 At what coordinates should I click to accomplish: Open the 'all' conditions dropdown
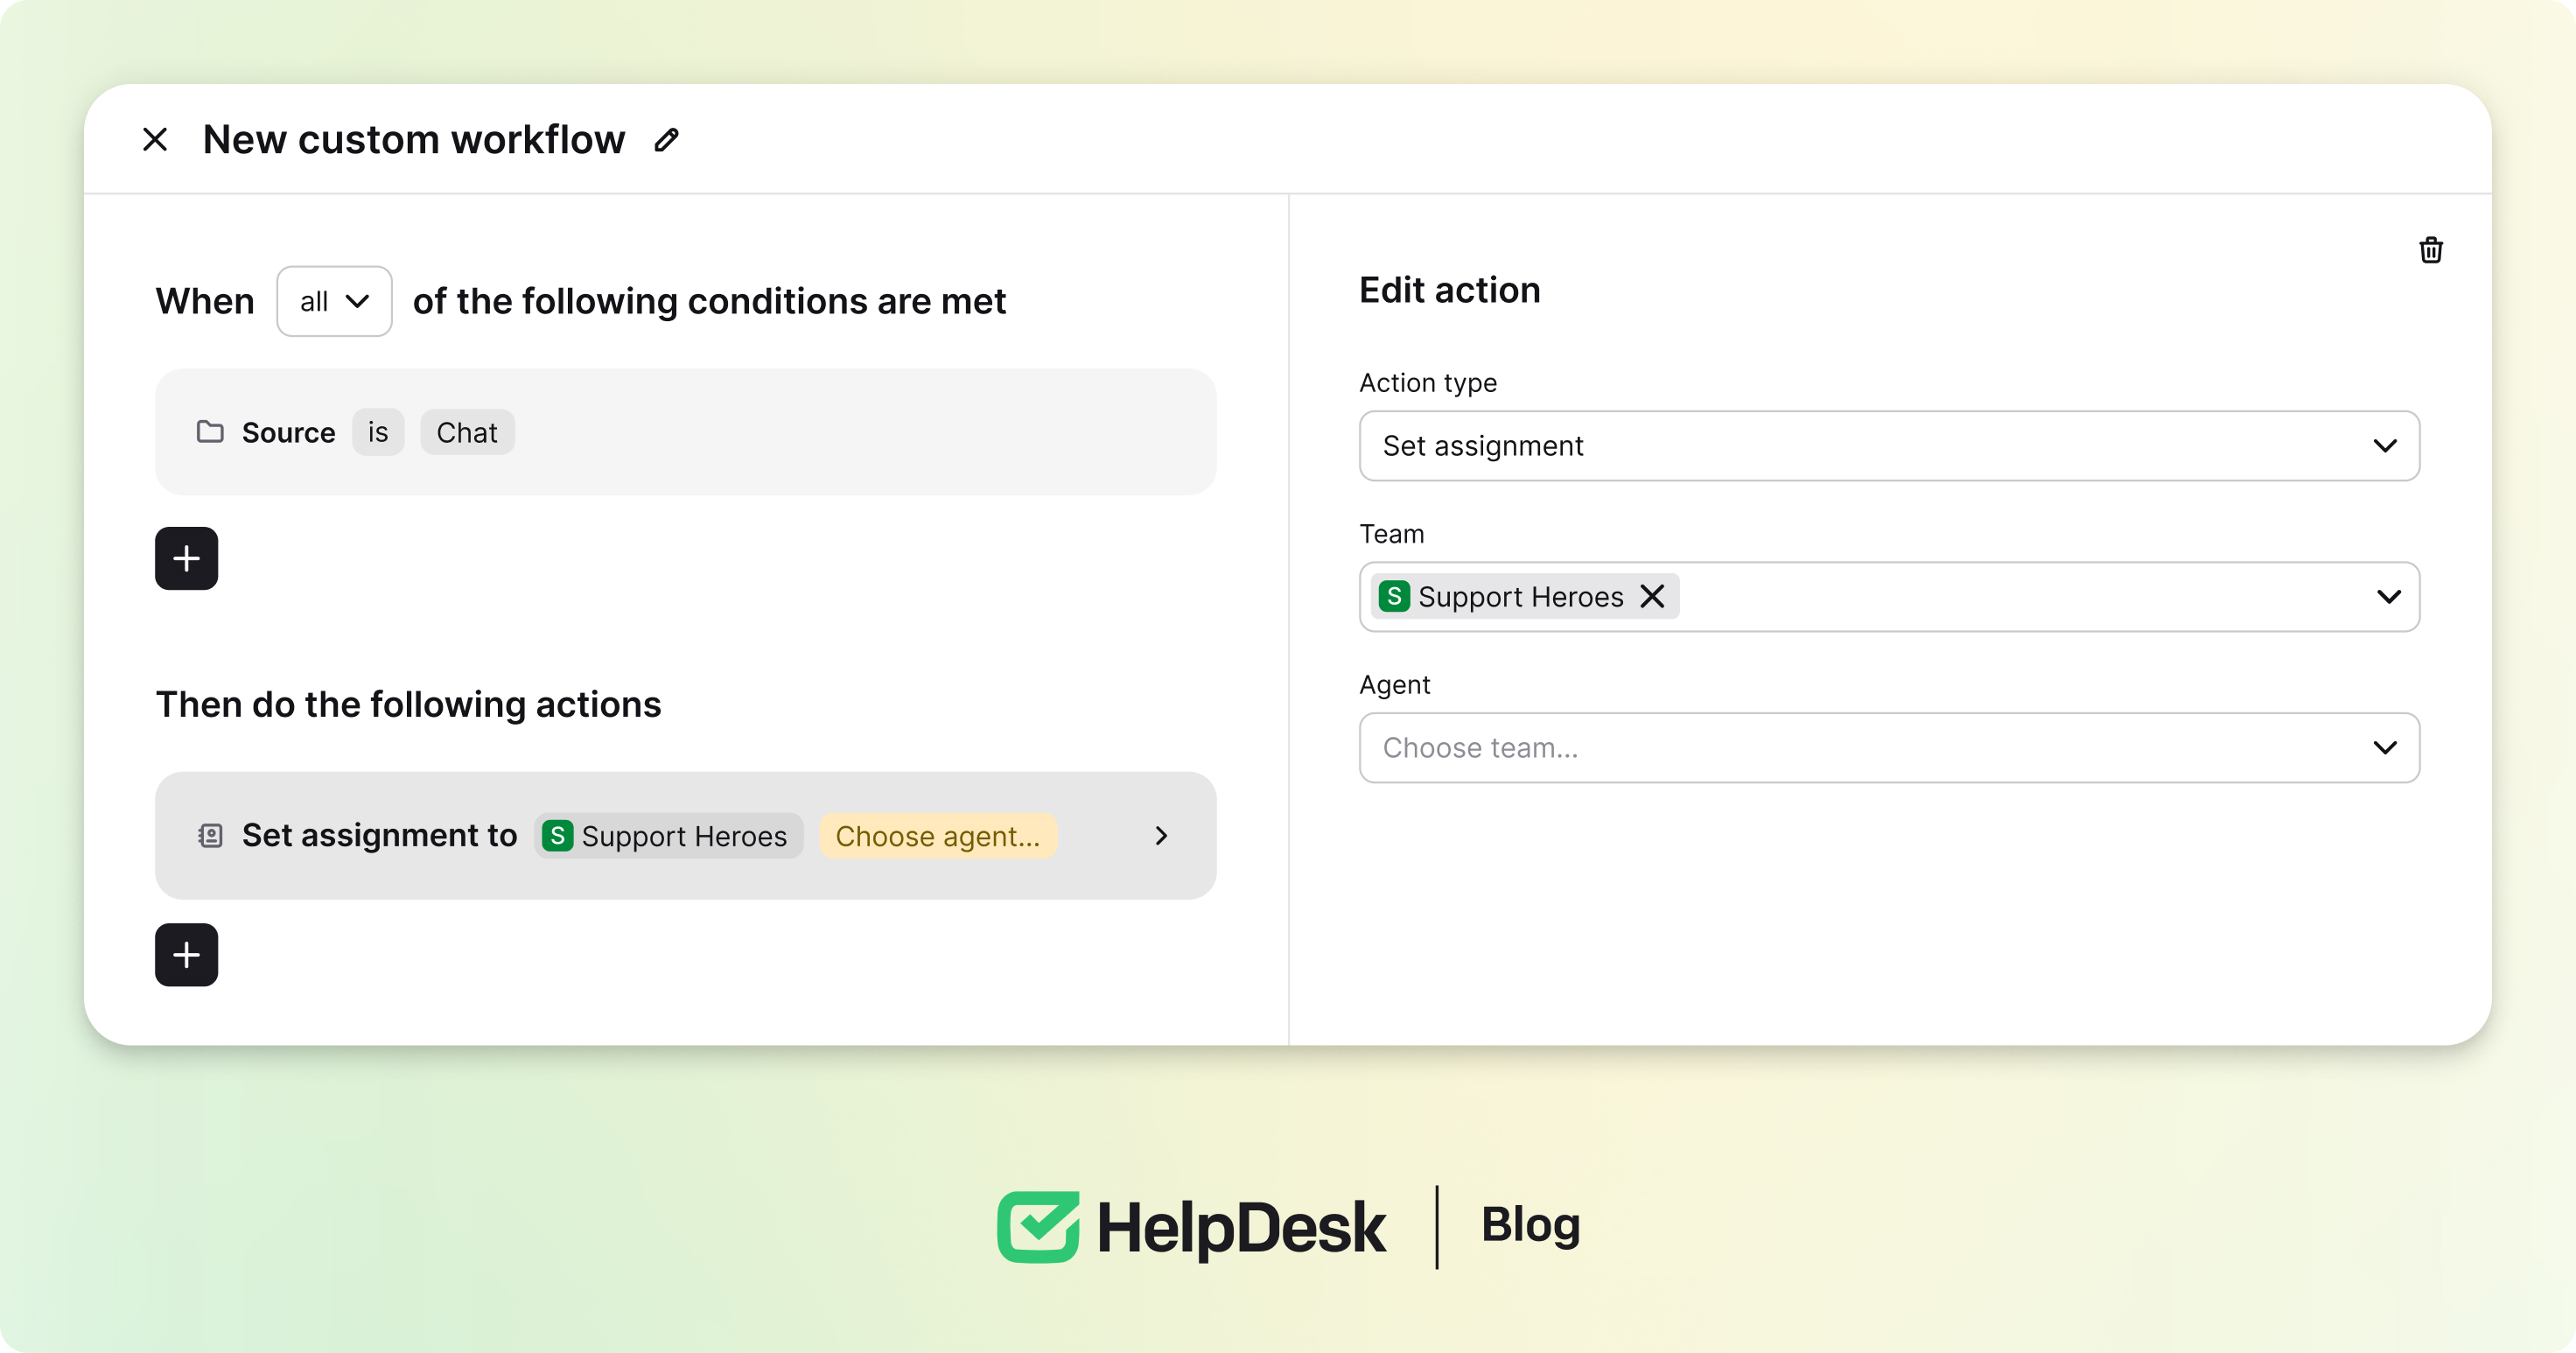[334, 301]
